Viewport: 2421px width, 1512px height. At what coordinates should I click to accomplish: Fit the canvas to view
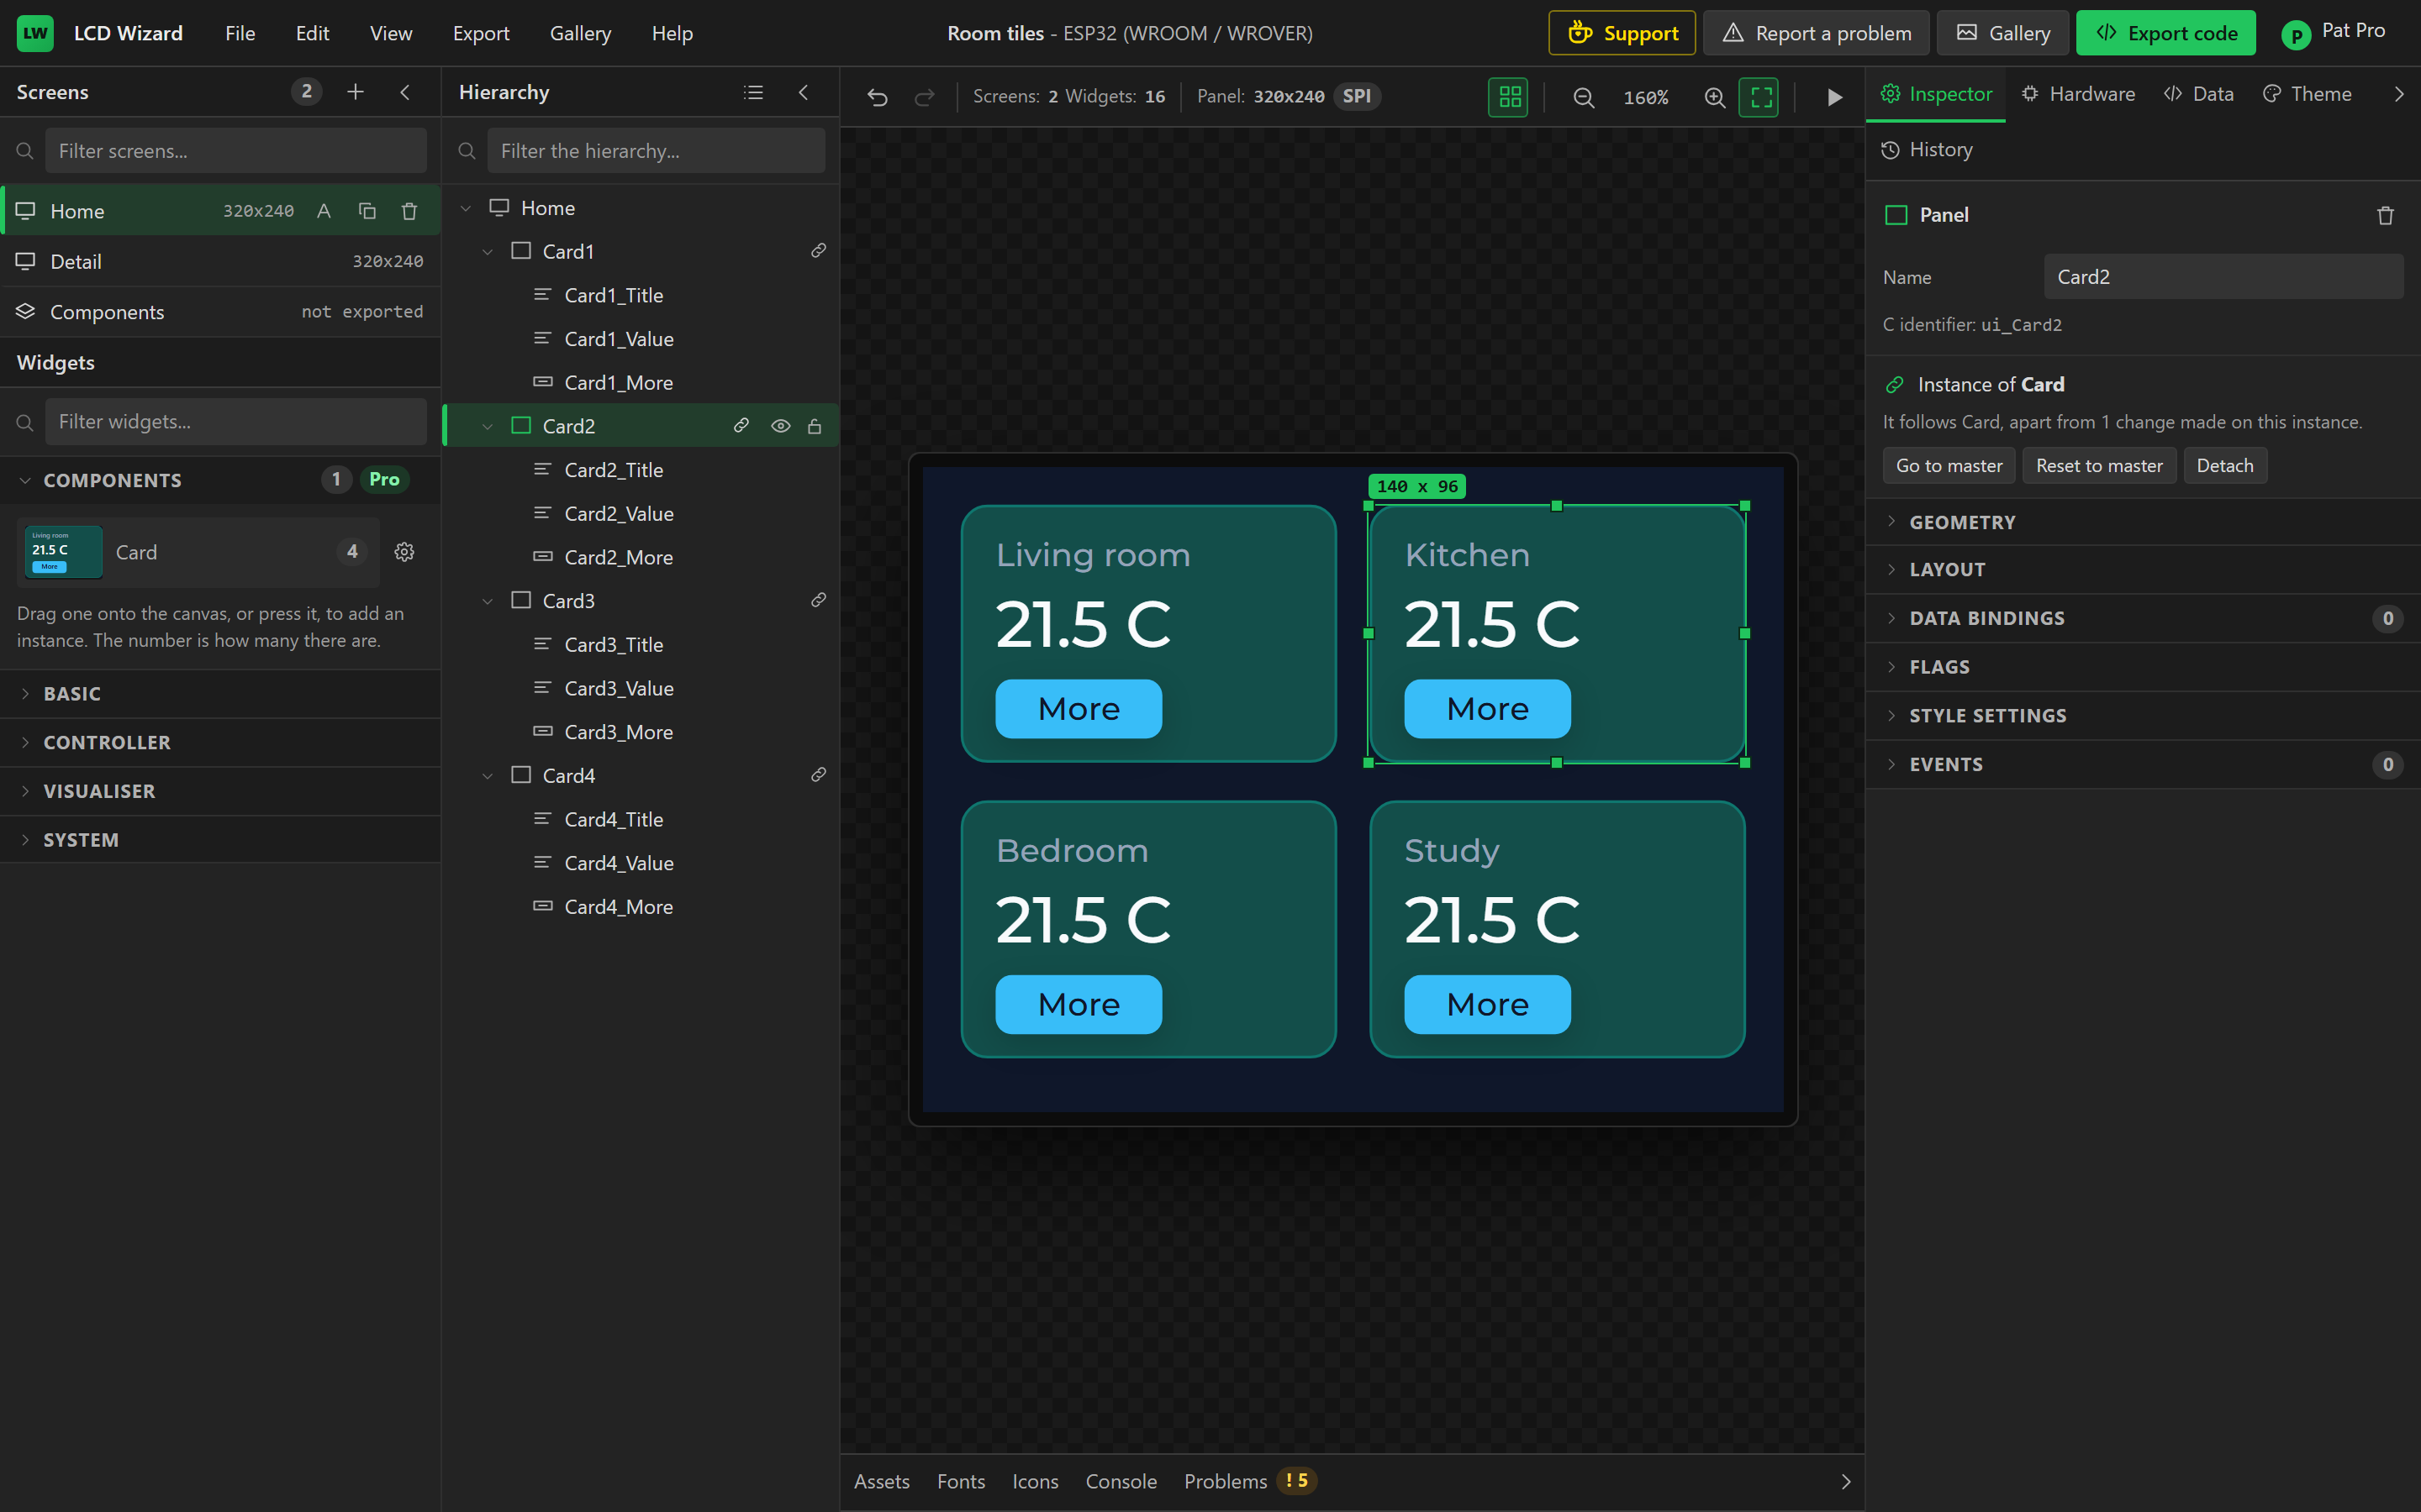1759,97
